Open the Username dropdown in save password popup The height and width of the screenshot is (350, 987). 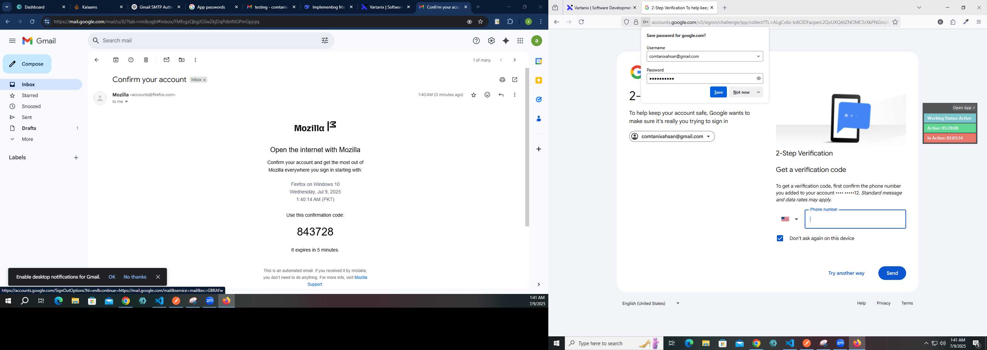coord(758,56)
